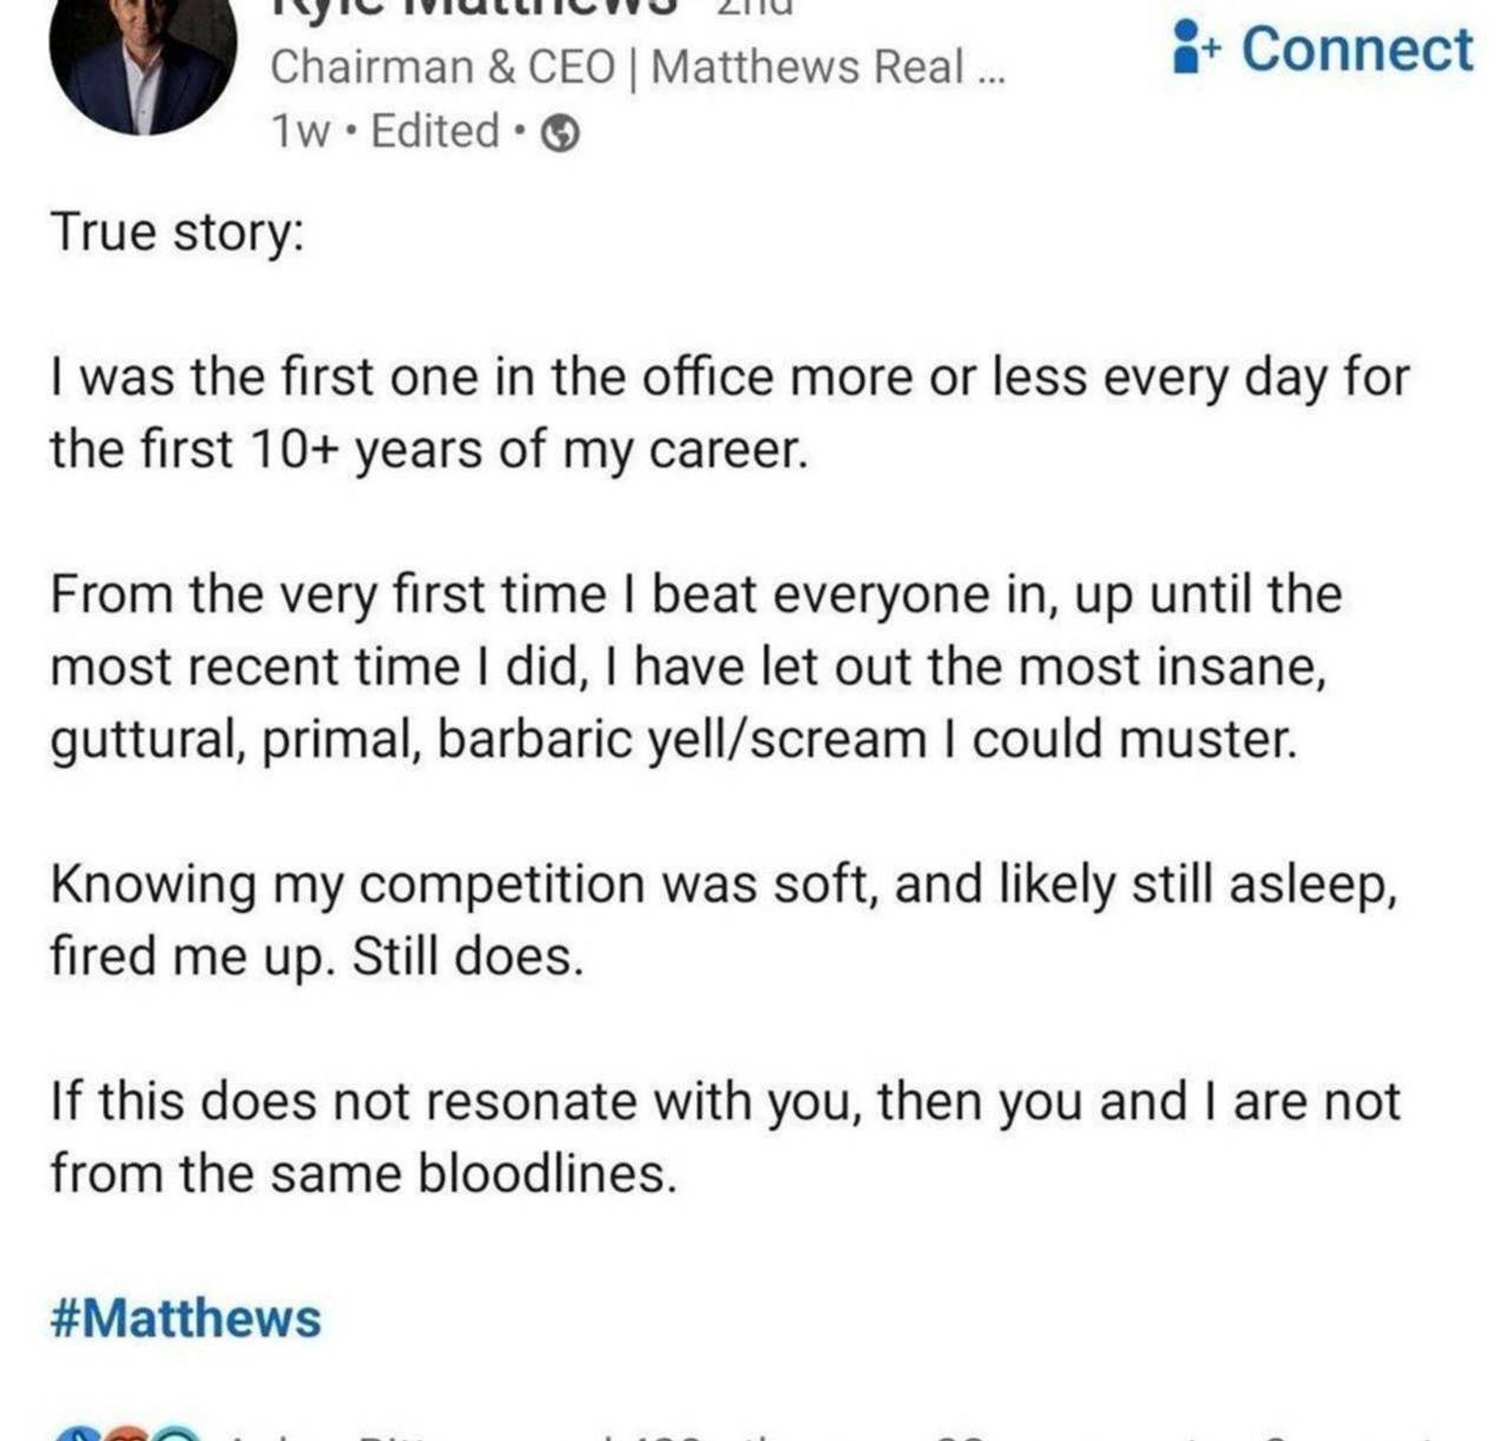
Task: Click the globe public visibility icon
Action: click(561, 135)
